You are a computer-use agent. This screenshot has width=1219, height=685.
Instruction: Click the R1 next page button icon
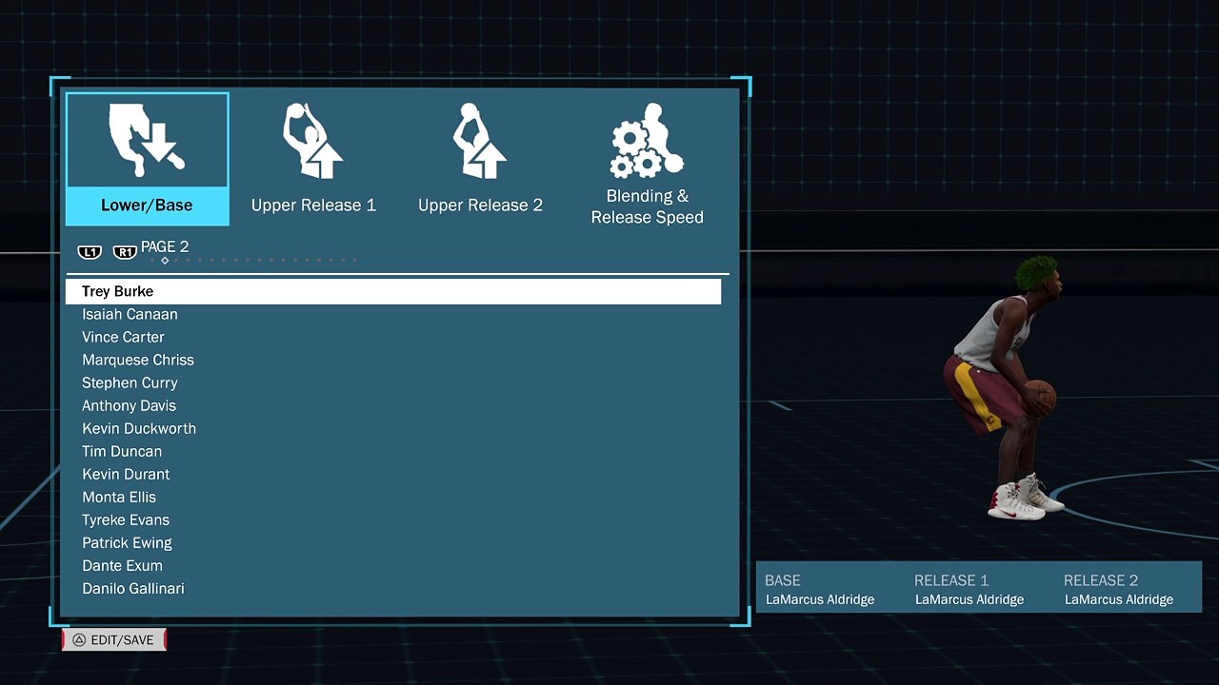point(125,252)
